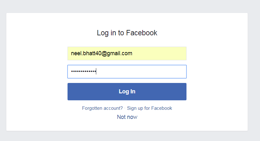Click the separator dot between the links
This screenshot has height=141, width=260.
pos(125,108)
